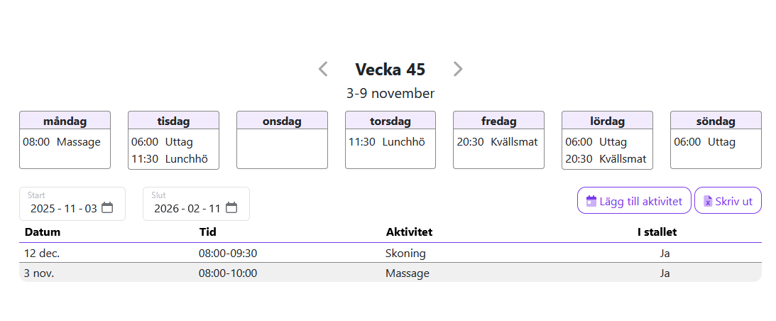Click the Skriv ut button

tap(728, 201)
